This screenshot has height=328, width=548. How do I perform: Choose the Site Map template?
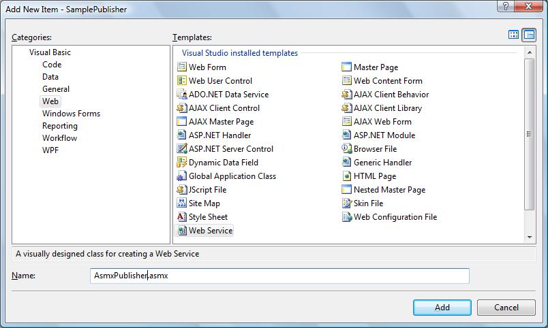[x=204, y=203]
